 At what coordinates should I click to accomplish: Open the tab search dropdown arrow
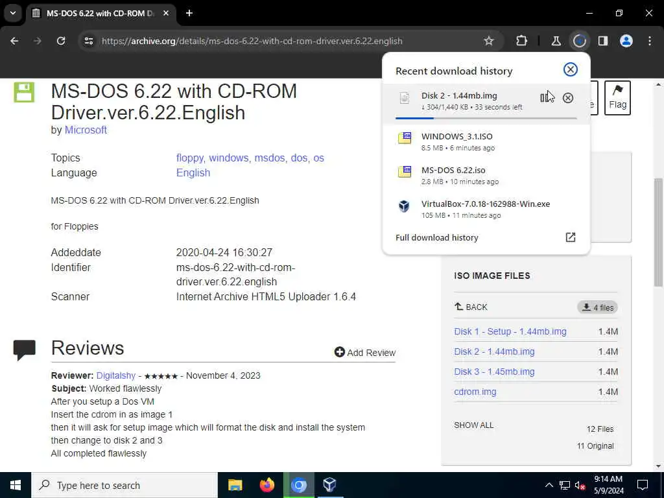(x=13, y=13)
